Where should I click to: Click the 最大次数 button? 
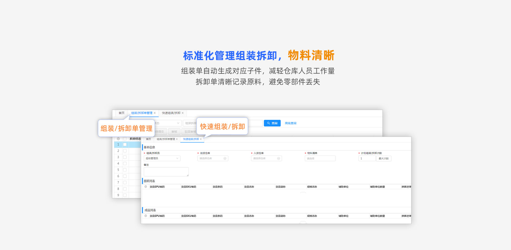(384, 158)
